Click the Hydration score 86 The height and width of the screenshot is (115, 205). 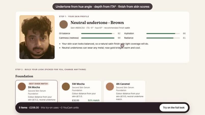[184, 34]
